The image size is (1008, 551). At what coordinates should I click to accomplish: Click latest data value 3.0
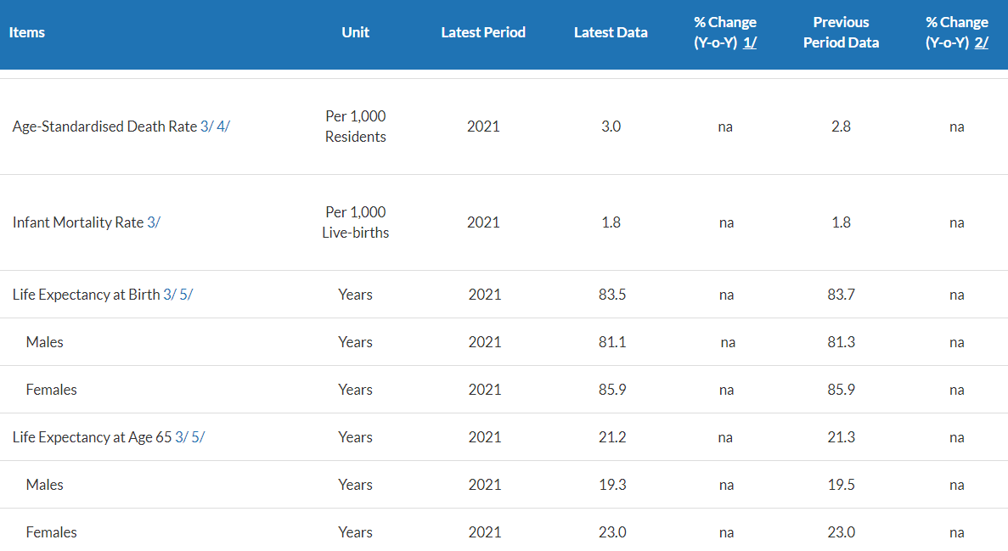tap(611, 127)
